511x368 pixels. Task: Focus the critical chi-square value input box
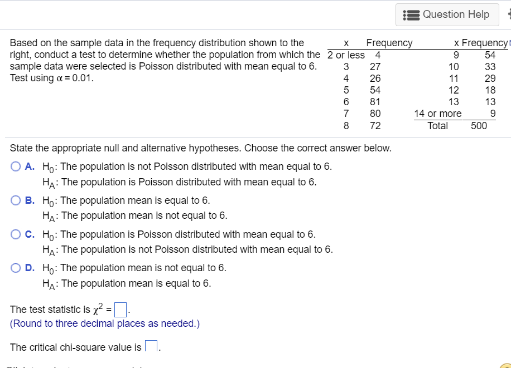point(151,347)
